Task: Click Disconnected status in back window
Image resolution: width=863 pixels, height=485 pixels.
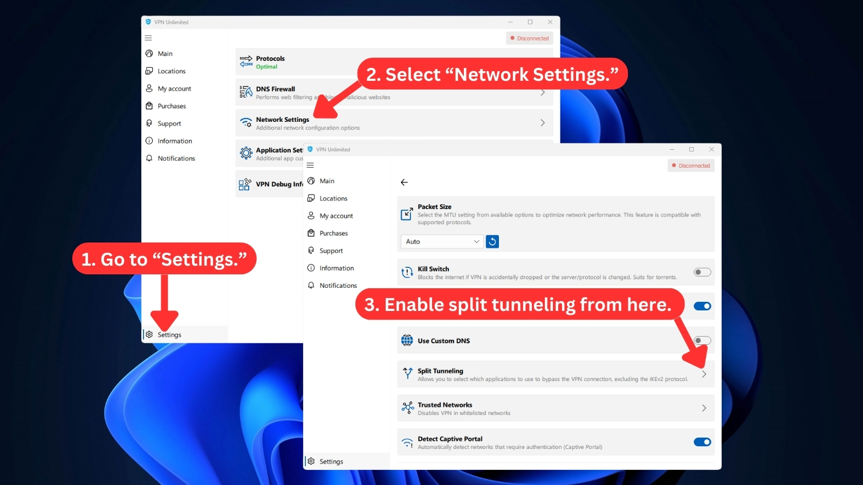Action: (530, 38)
